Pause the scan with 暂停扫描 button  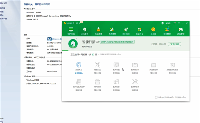(x=174, y=44)
